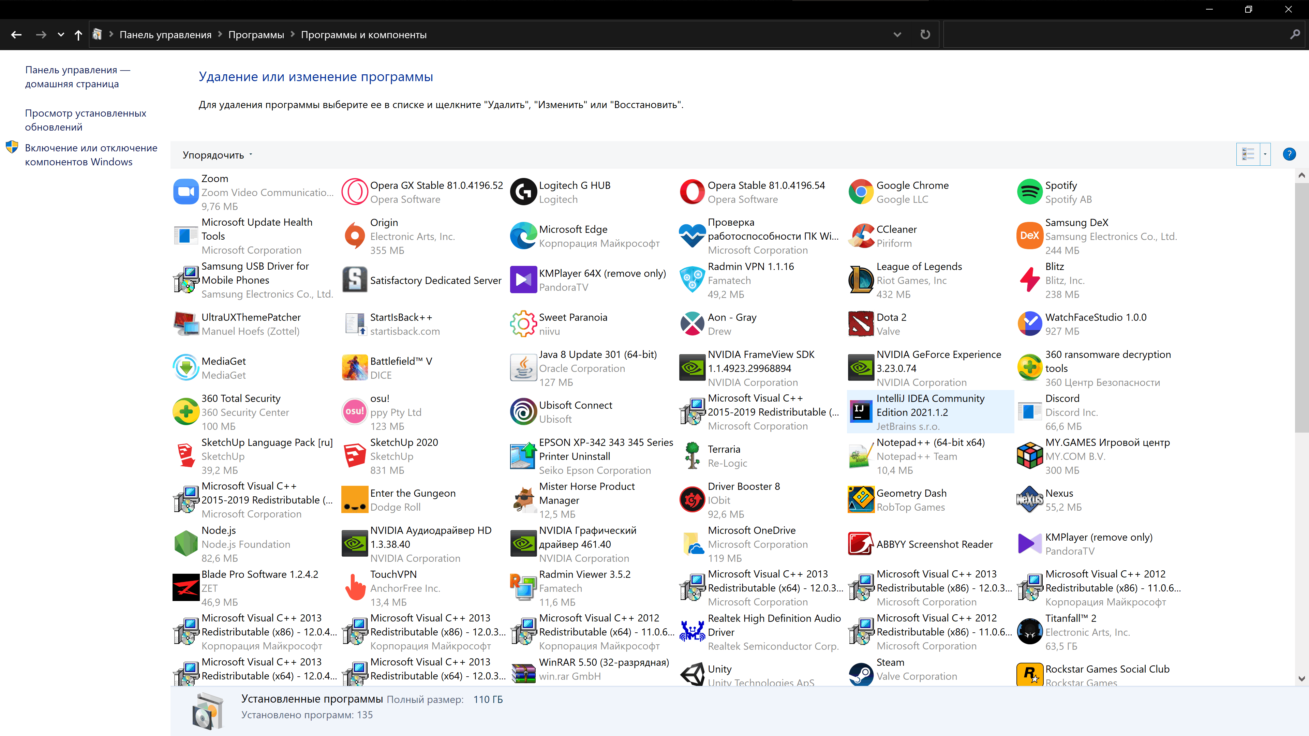This screenshot has height=736, width=1309.
Task: Select the WatchFaceStudio icon
Action: 1029,324
